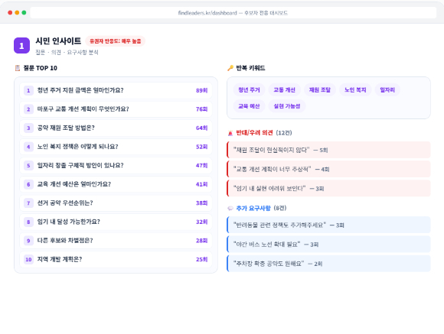Viewport: 444px width, 334px height.
Task: Click the 64회 count value
Action: [x=201, y=128]
